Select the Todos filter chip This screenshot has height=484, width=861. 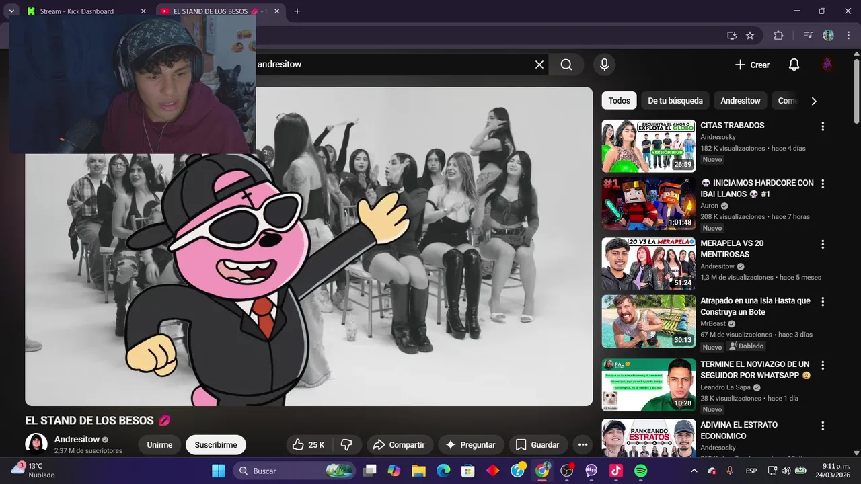[619, 101]
